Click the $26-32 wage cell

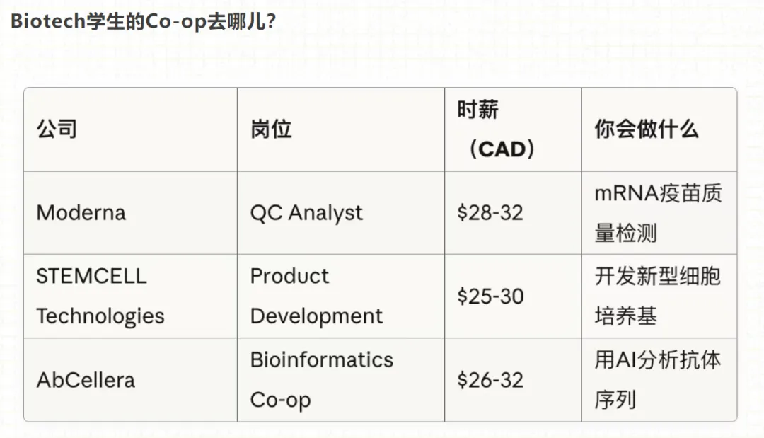pos(490,380)
